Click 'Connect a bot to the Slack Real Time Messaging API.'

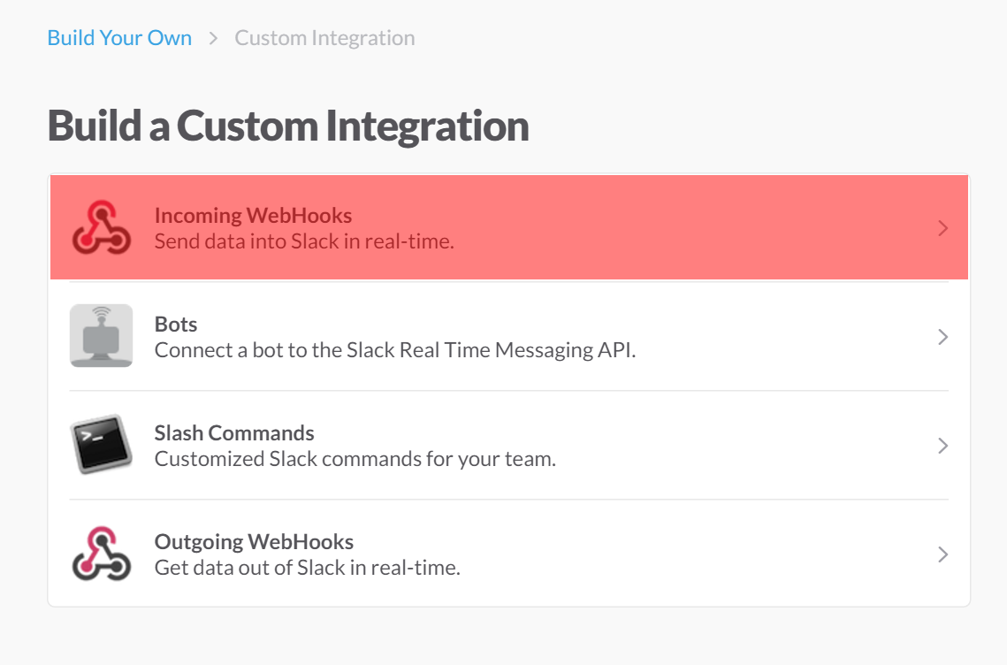click(395, 350)
